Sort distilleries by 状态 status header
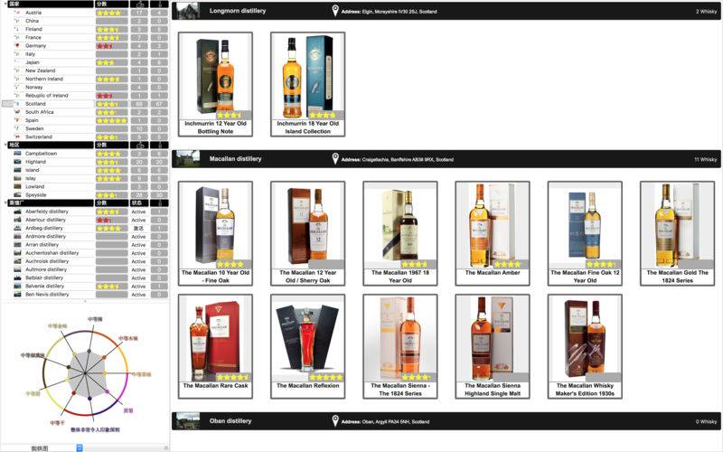The image size is (723, 452). click(139, 202)
